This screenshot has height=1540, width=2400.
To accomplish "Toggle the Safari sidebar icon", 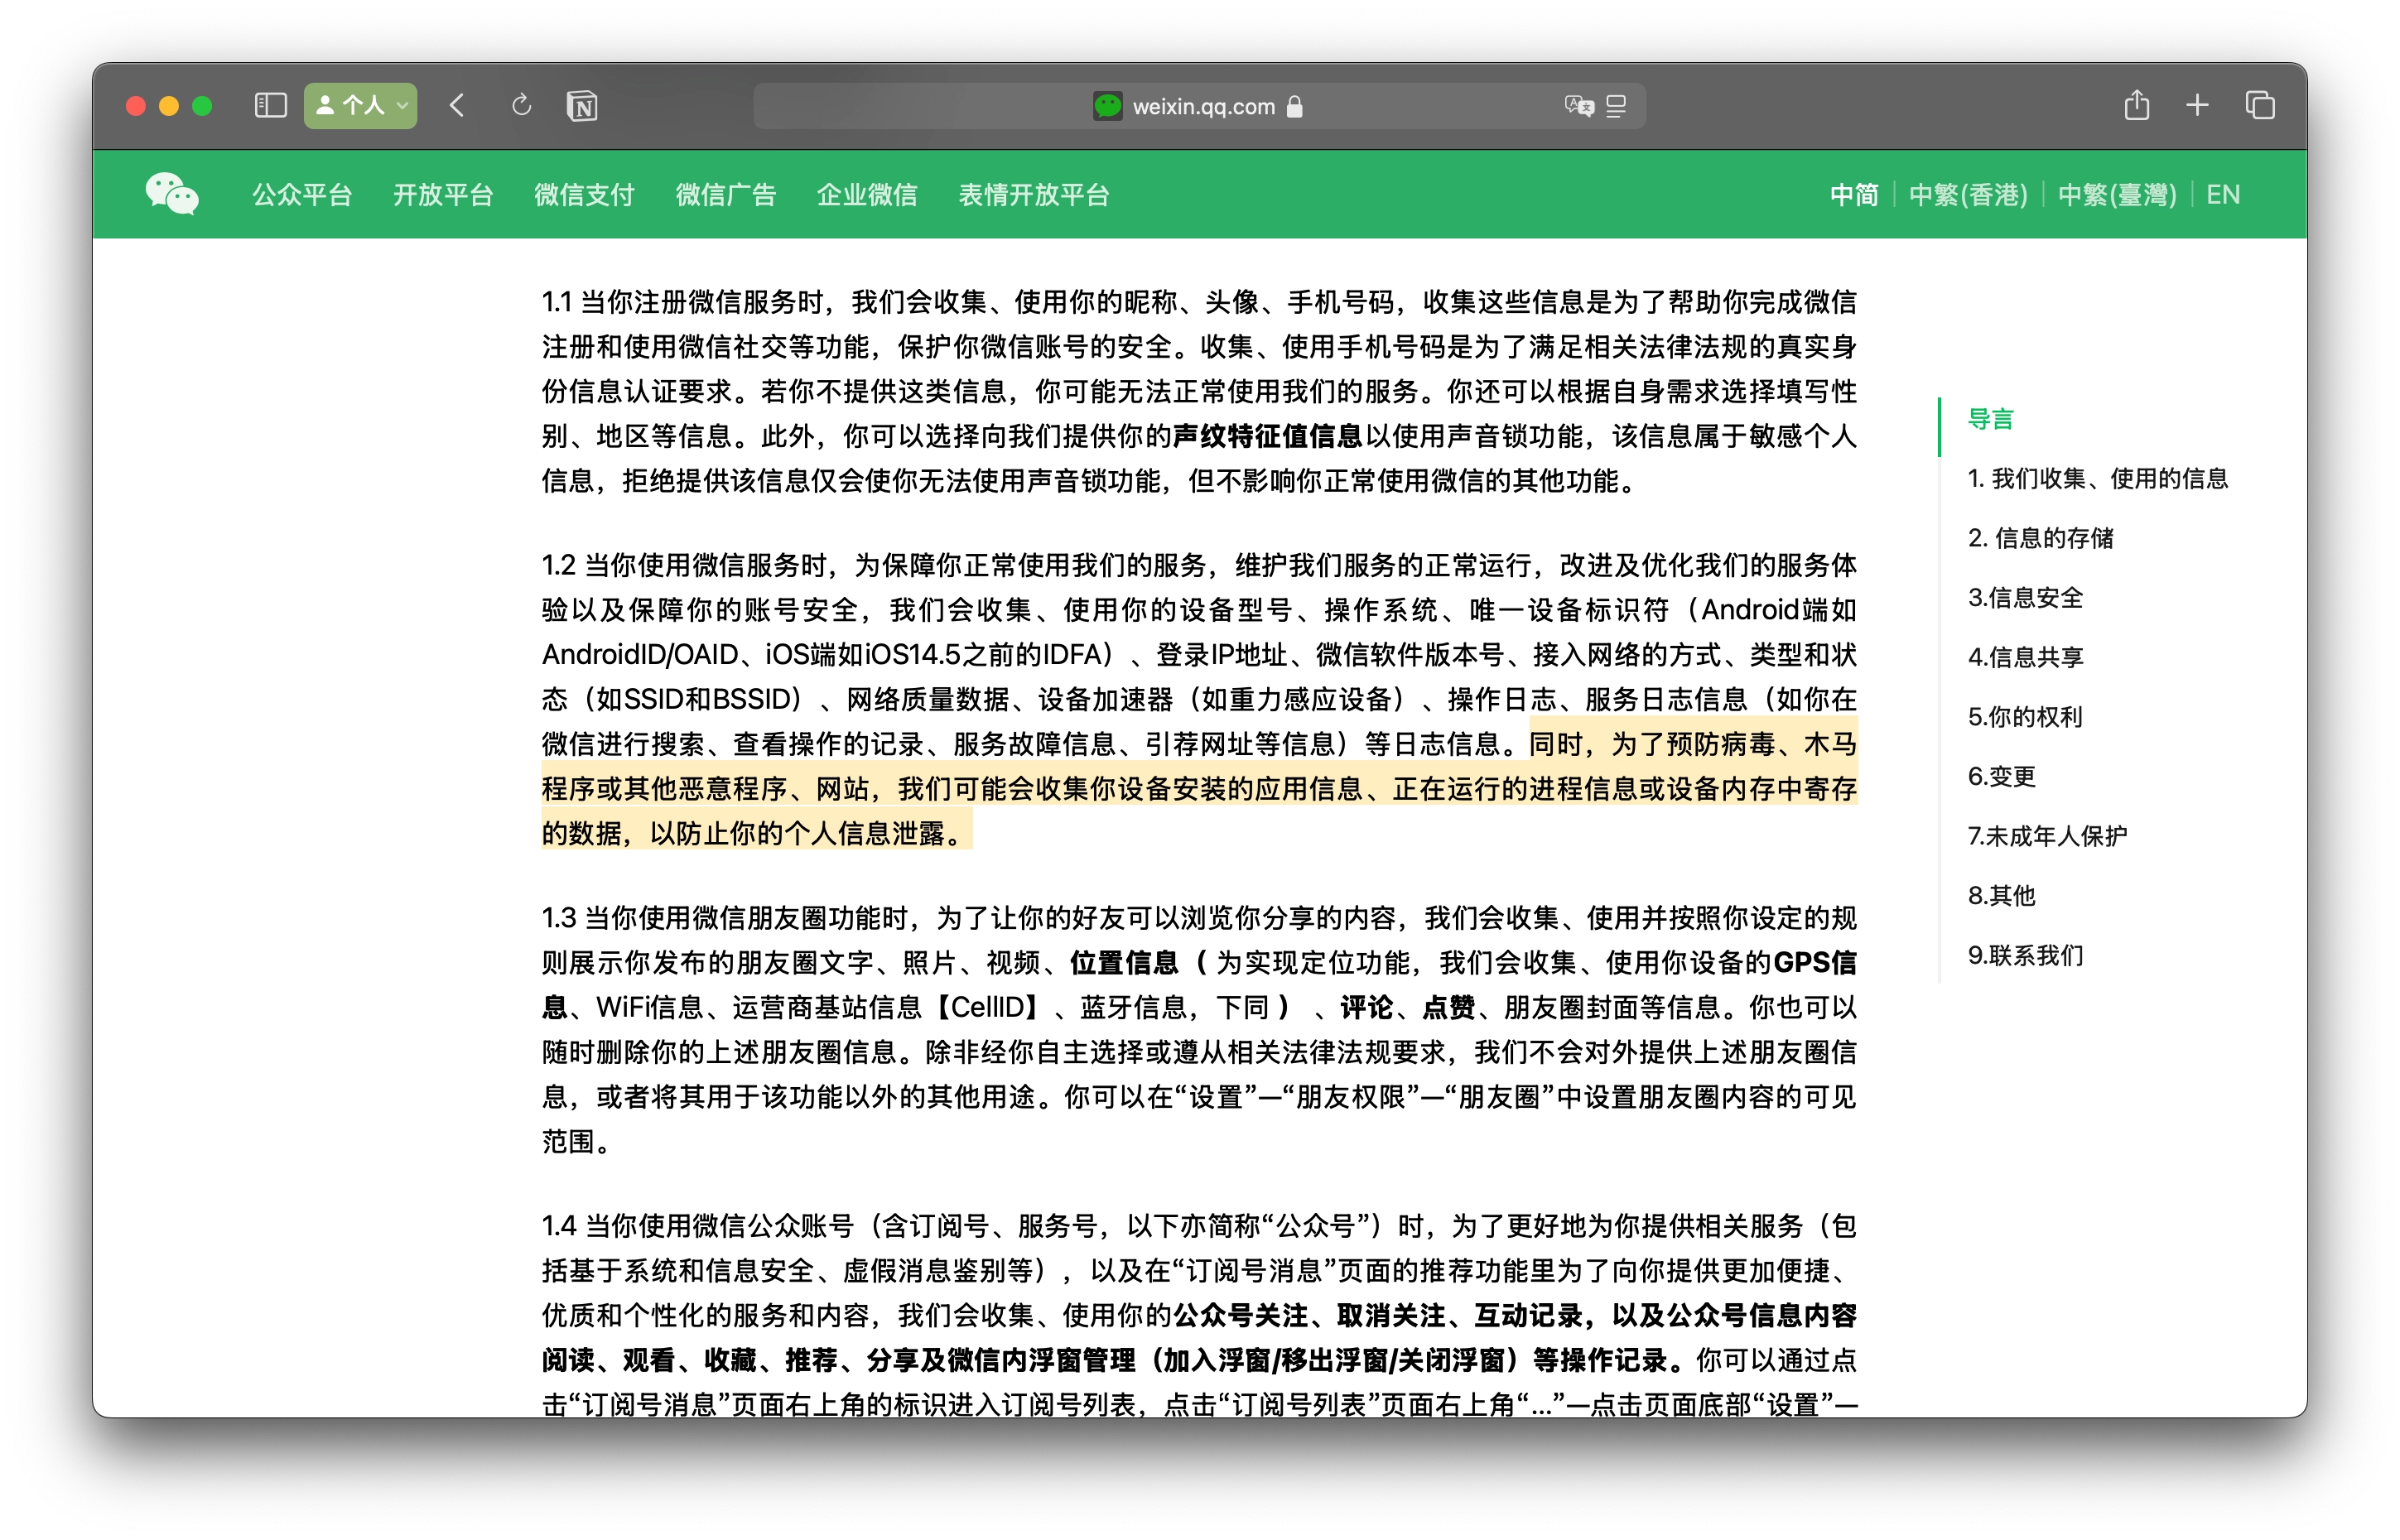I will click(x=270, y=105).
